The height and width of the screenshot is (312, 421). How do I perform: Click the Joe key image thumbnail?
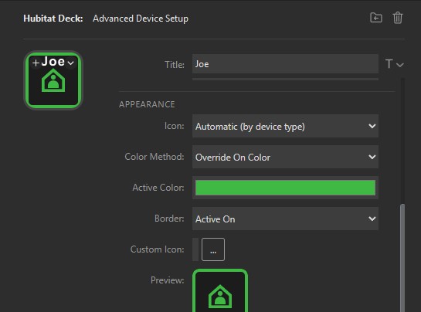53,80
